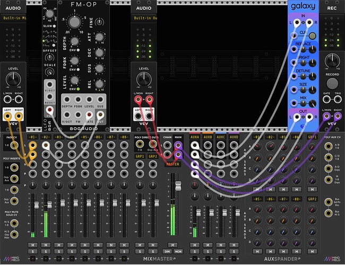Click the large Galaxy MIX knob

pos(313,103)
